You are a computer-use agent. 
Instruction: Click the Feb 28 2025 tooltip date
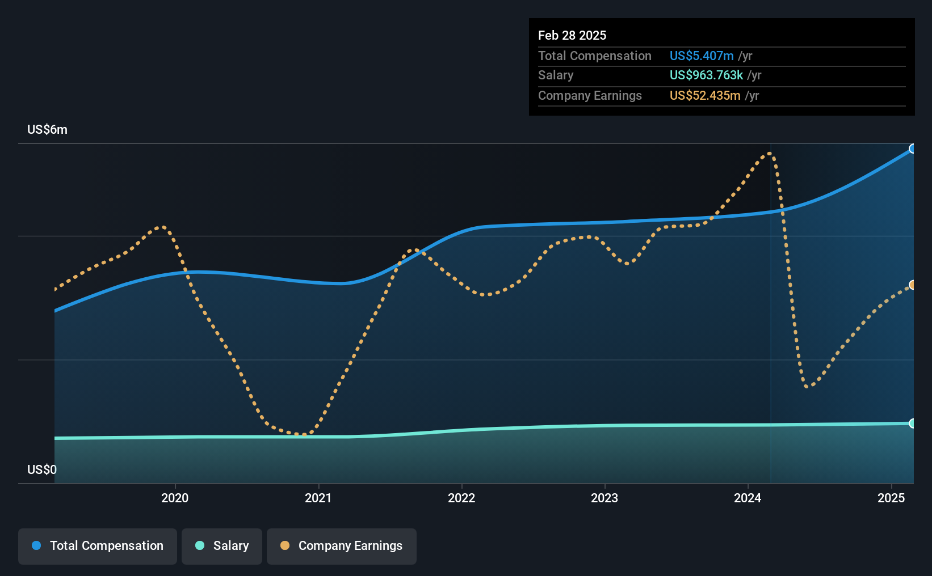tap(572, 35)
